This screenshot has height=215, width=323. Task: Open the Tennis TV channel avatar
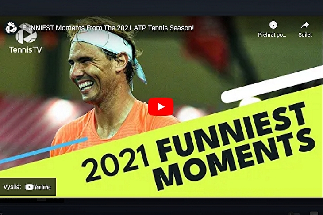click(x=11, y=28)
